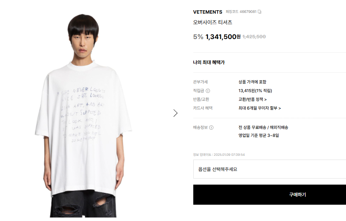The image size is (346, 221).
Task: Click the crossed-out original price 1,425,500
Action: coord(254,37)
